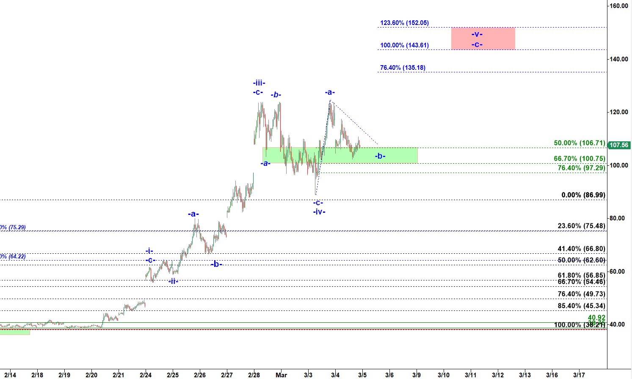Click the green 50.00% (106.71) retracement label
632x379 pixels.
click(x=579, y=143)
